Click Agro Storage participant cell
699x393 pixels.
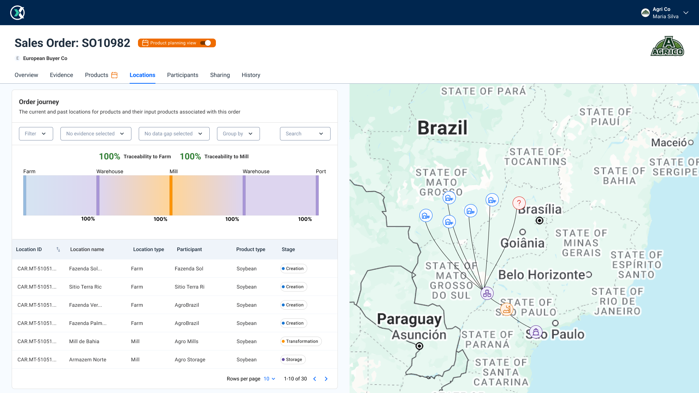(x=190, y=360)
